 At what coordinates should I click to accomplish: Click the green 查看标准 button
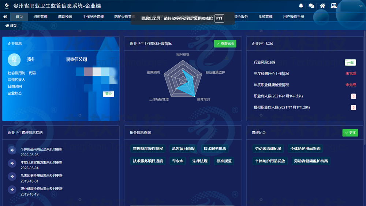(225, 44)
